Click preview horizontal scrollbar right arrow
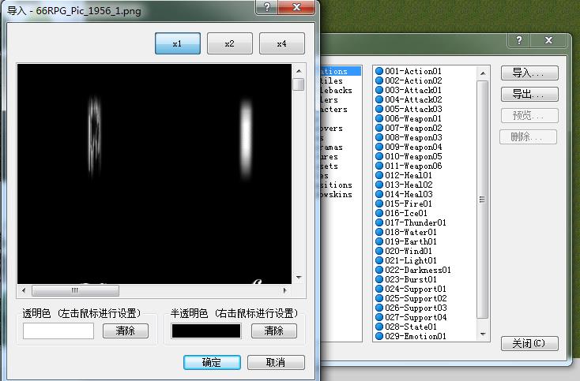This screenshot has width=580, height=381. point(284,290)
